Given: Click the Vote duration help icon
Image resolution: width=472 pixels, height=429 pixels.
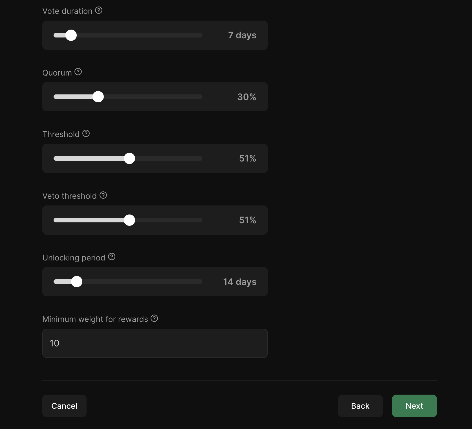Looking at the screenshot, I should coord(99,10).
